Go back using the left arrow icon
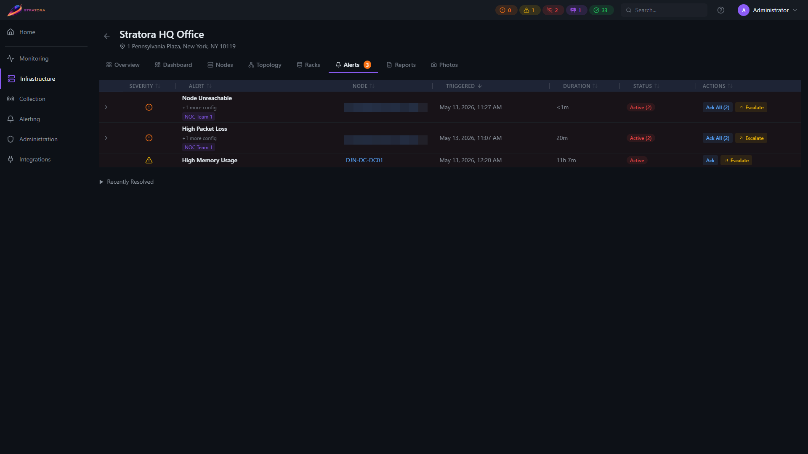This screenshot has height=454, width=808. (107, 36)
